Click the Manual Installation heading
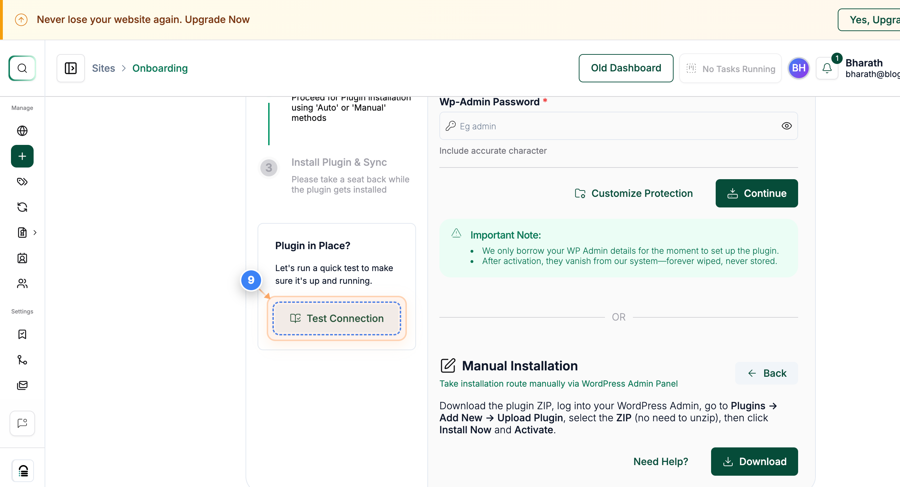The image size is (900, 487). [520, 366]
